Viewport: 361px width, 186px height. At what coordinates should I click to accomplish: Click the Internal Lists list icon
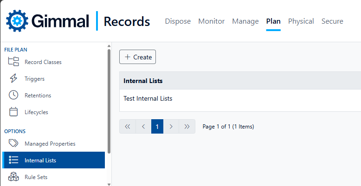(x=13, y=160)
